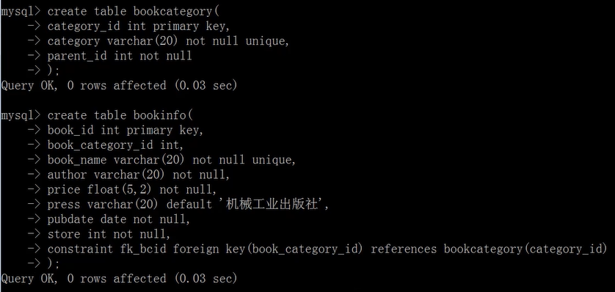The height and width of the screenshot is (292, 615).
Task: Click 'references bookcategory(category_id)' text
Action: (489, 249)
